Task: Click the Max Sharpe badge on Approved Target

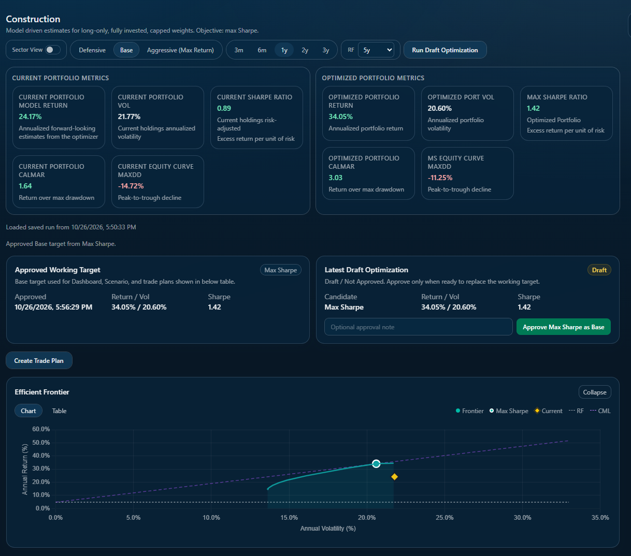Action: (280, 270)
